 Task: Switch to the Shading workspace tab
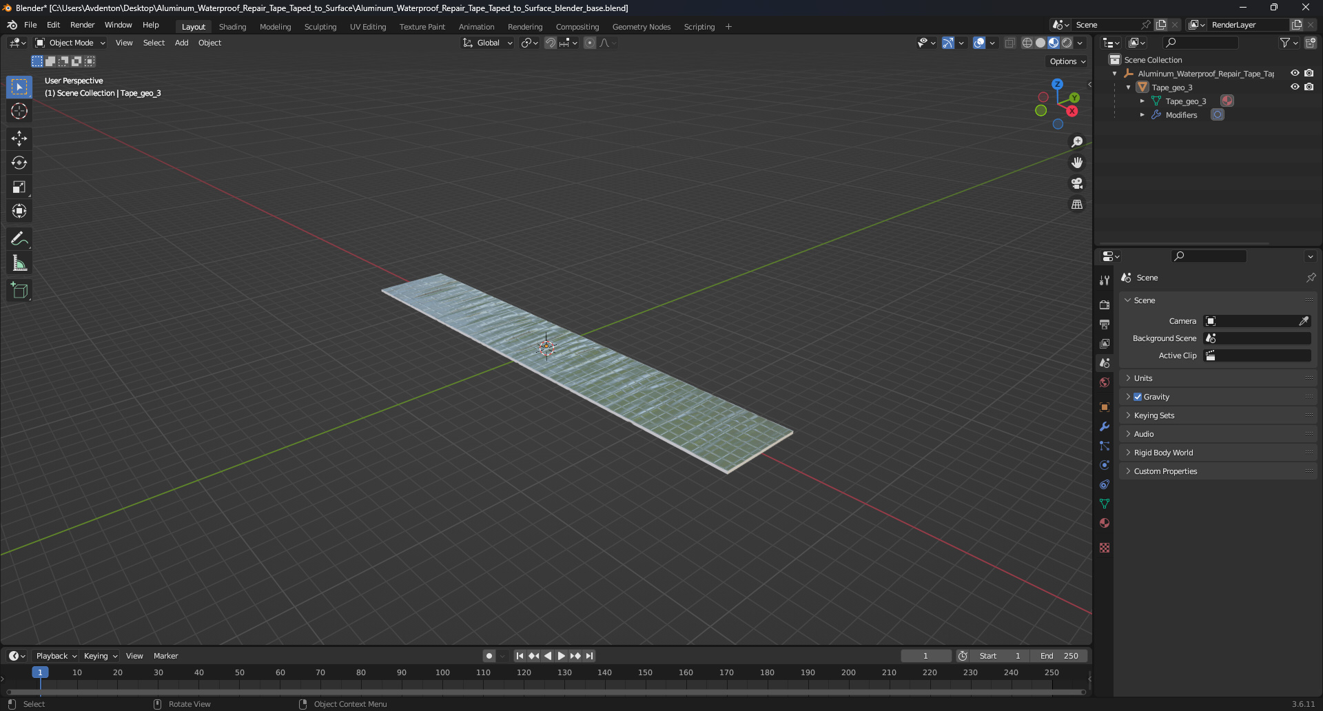(x=232, y=27)
